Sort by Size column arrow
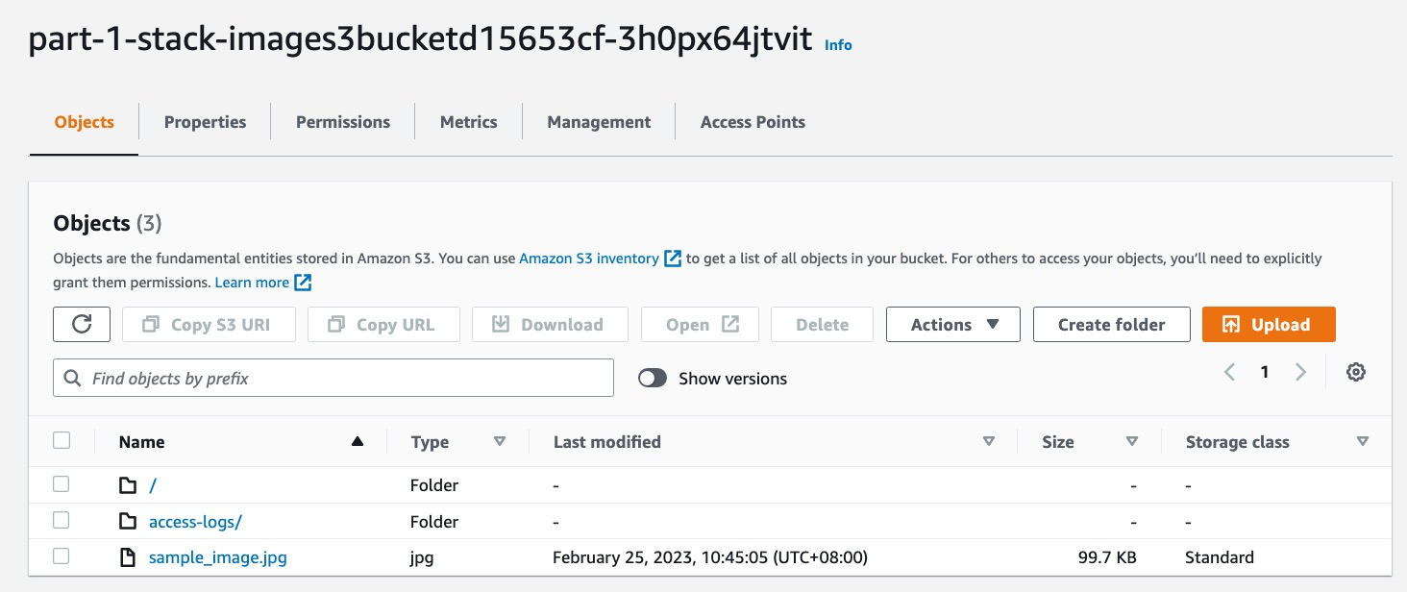Viewport: 1407px width, 592px height. point(1131,442)
